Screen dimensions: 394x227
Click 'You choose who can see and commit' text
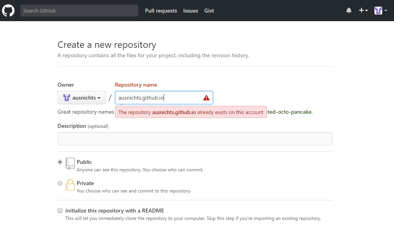coord(134,191)
